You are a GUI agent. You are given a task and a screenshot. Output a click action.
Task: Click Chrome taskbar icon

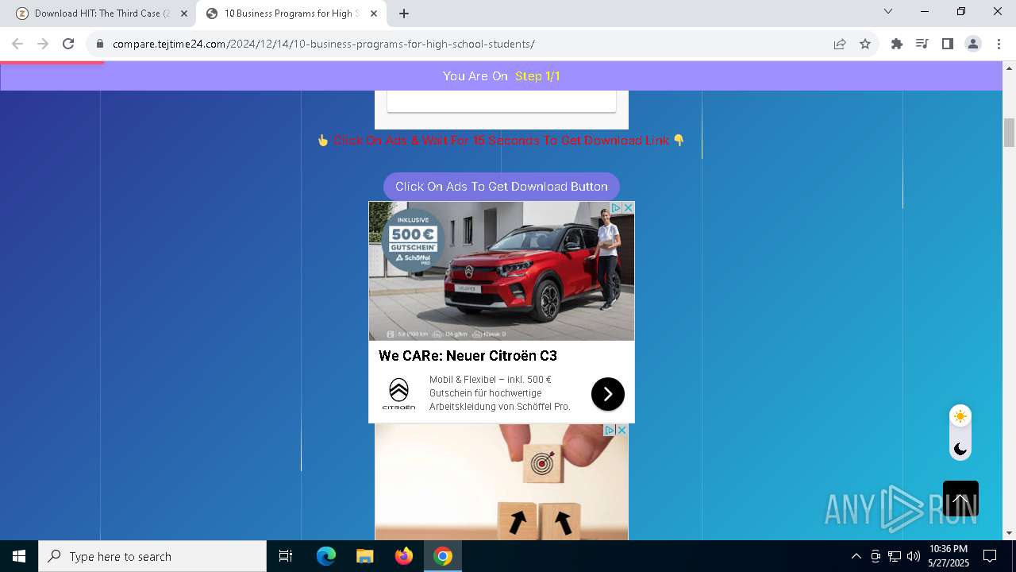443,556
